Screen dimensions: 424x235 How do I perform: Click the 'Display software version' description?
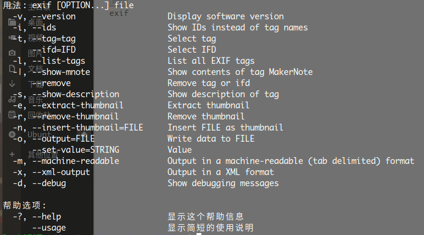[226, 16]
